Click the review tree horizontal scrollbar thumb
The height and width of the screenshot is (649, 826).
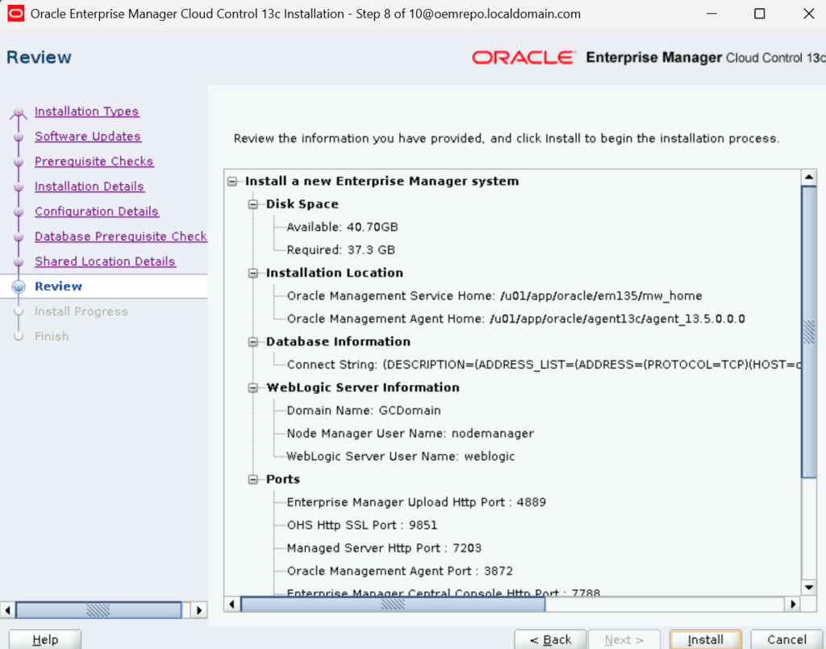(x=393, y=604)
